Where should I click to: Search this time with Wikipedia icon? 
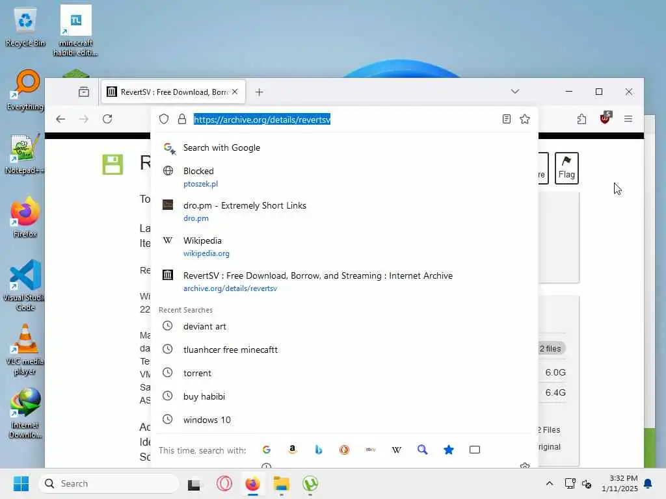click(x=396, y=450)
